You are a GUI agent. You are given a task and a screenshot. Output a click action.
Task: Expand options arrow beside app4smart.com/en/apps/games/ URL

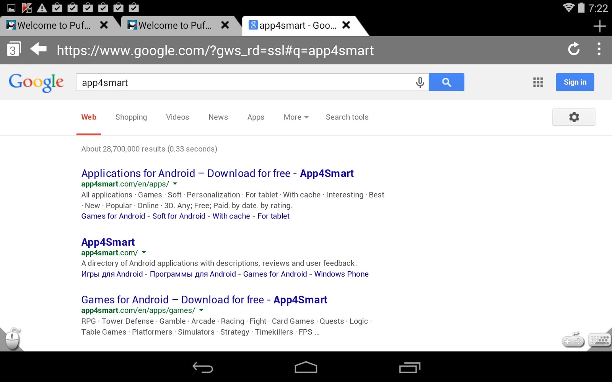coord(201,310)
